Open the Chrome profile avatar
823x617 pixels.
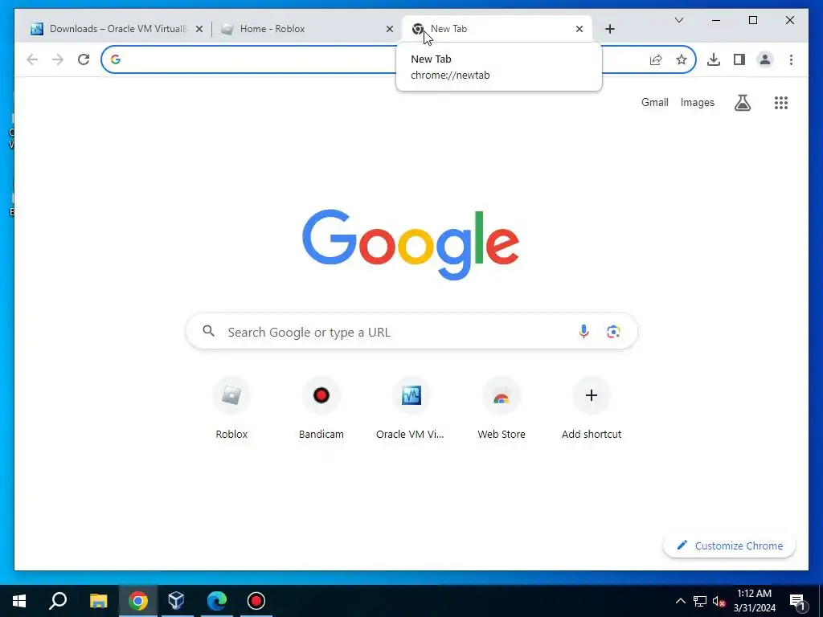pyautogui.click(x=765, y=59)
